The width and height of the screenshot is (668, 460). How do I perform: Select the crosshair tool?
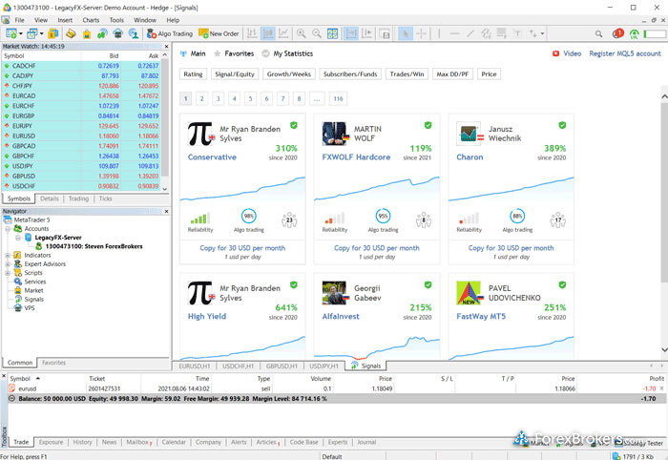[421, 33]
